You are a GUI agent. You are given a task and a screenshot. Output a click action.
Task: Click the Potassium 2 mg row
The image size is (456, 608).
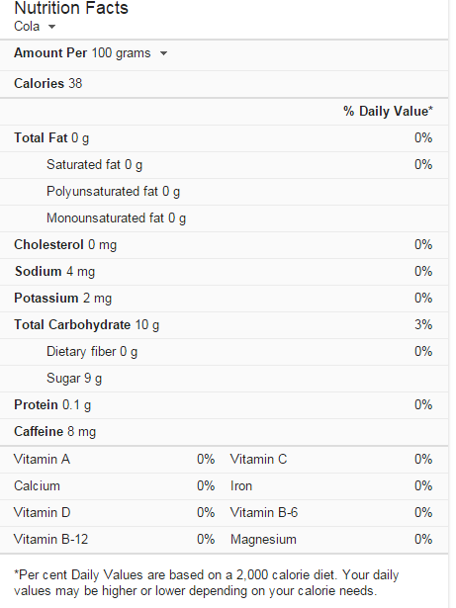click(x=224, y=299)
